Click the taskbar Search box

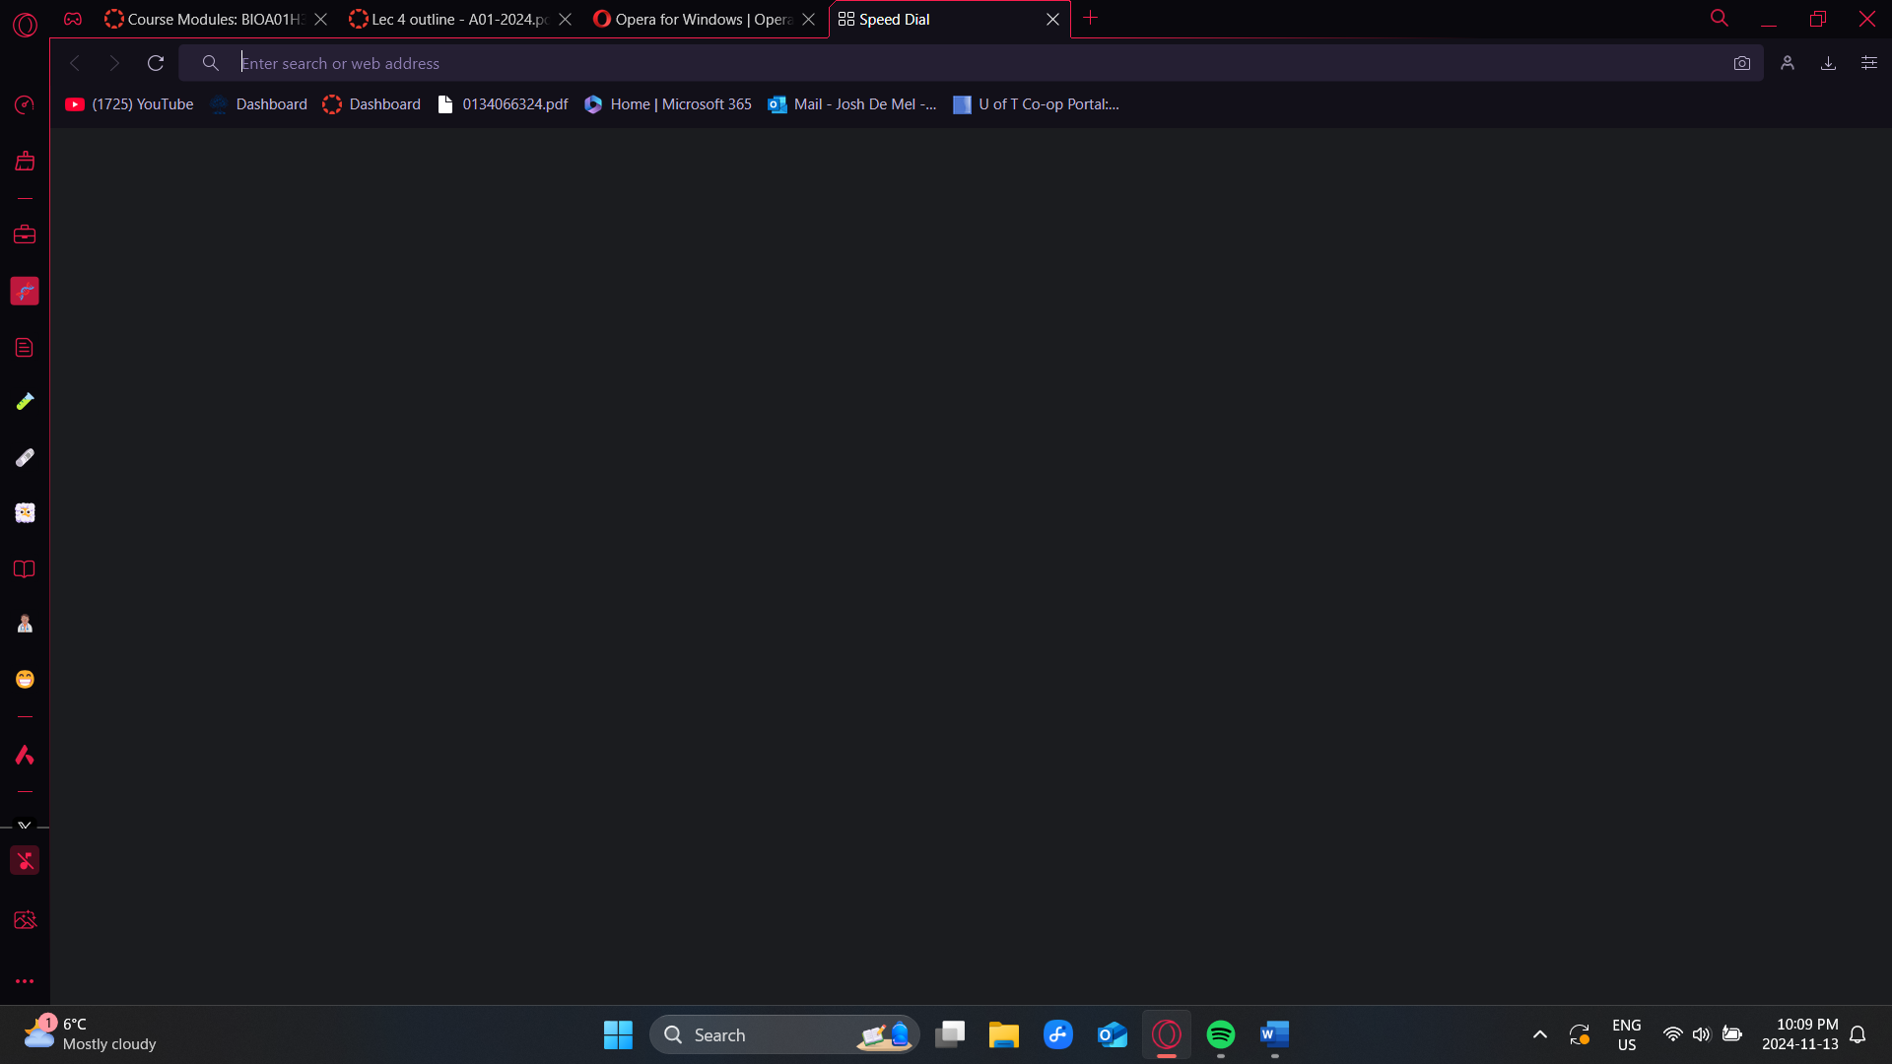pyautogui.click(x=784, y=1034)
